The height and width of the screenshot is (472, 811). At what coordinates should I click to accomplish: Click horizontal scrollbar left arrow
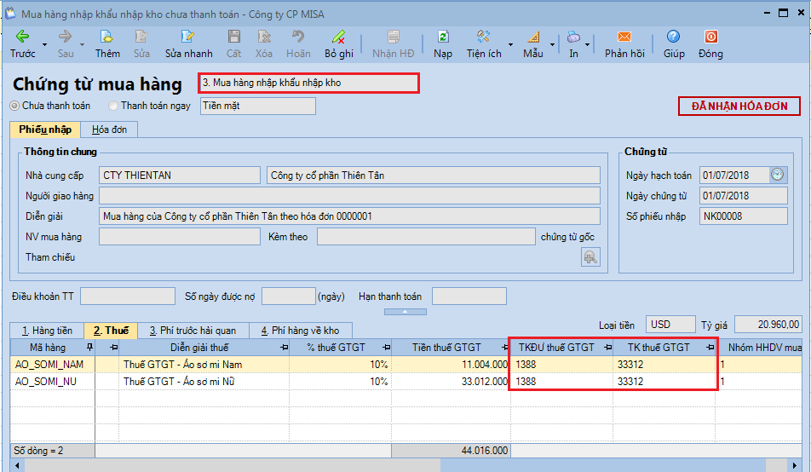[x=16, y=465]
